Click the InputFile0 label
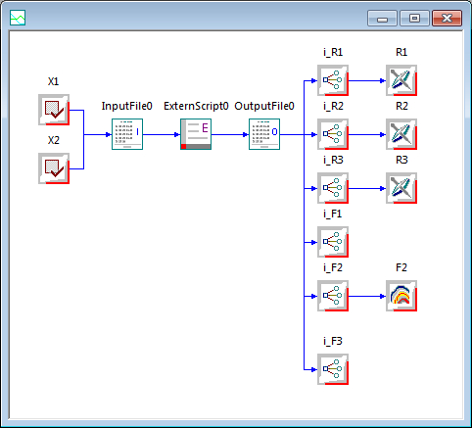This screenshot has width=472, height=428. click(127, 106)
